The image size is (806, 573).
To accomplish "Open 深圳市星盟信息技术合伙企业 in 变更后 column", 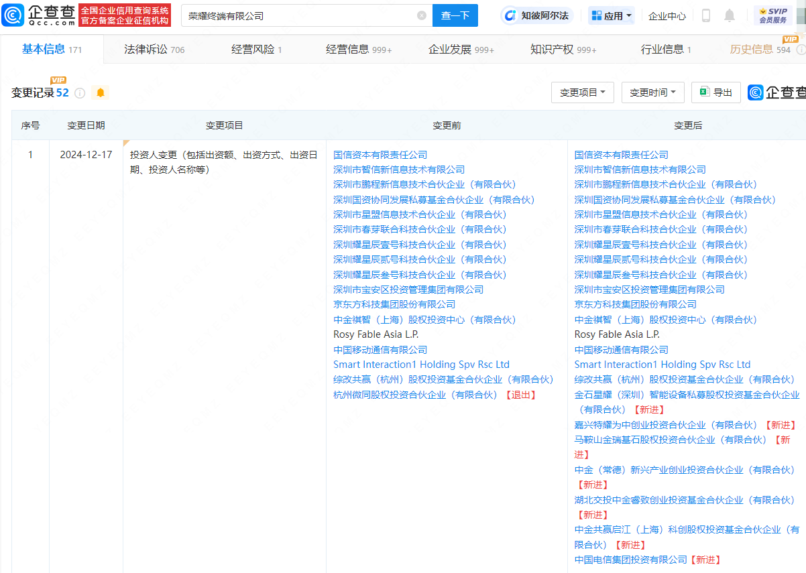I will (x=661, y=214).
